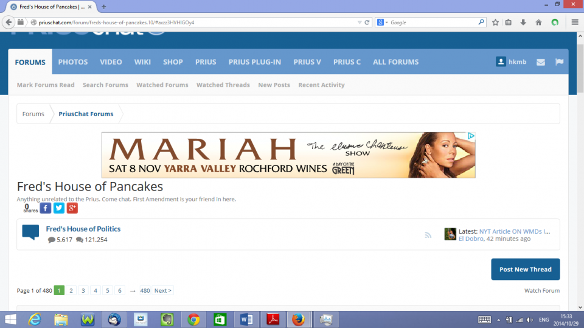Open the inbox envelope icon
Image resolution: width=584 pixels, height=328 pixels.
tap(541, 62)
